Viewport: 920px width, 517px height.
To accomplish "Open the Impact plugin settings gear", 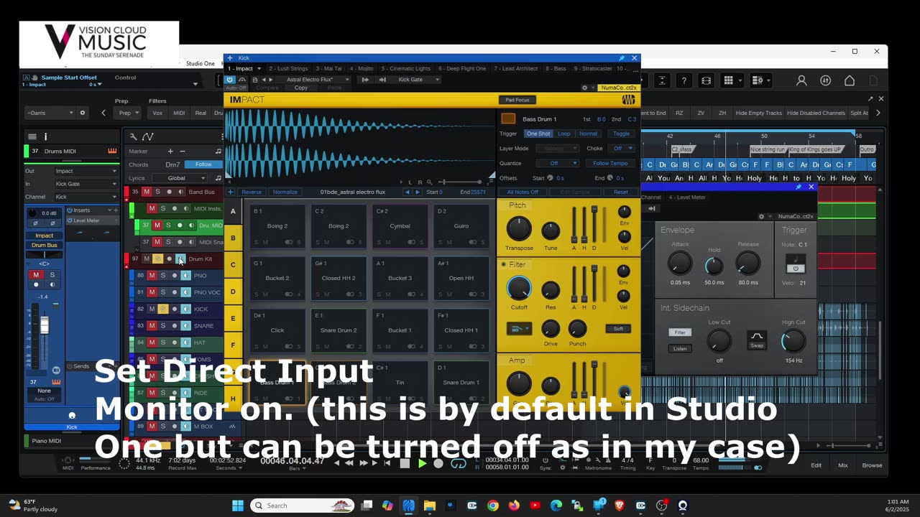I will tap(584, 88).
